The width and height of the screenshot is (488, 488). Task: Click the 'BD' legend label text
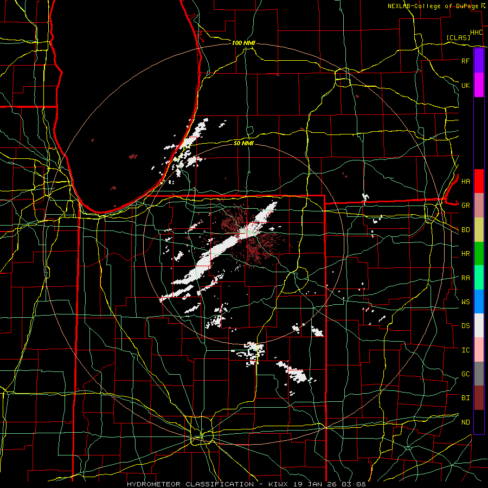pyautogui.click(x=465, y=230)
